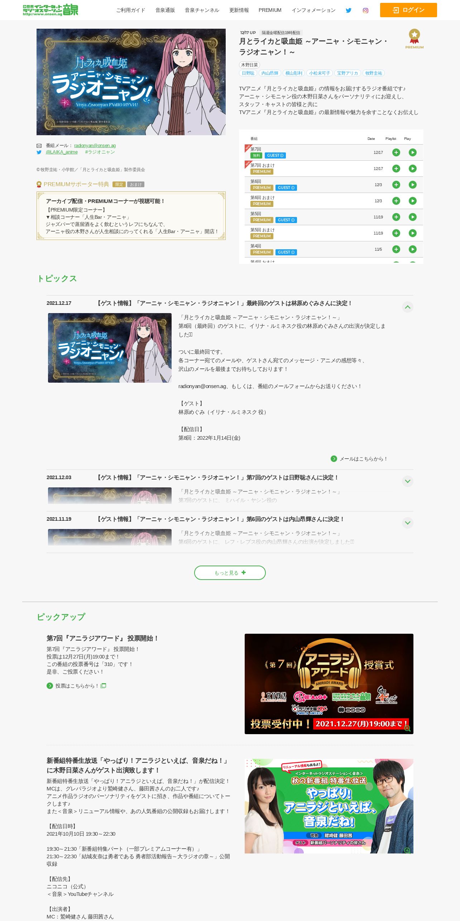460x921 pixels.
Task: Show GUEST info for 第4回
Action: click(x=286, y=252)
